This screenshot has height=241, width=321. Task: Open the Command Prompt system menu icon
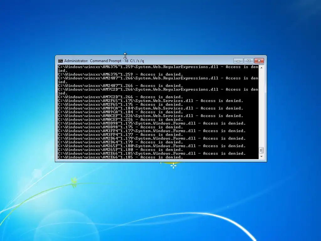click(x=61, y=61)
